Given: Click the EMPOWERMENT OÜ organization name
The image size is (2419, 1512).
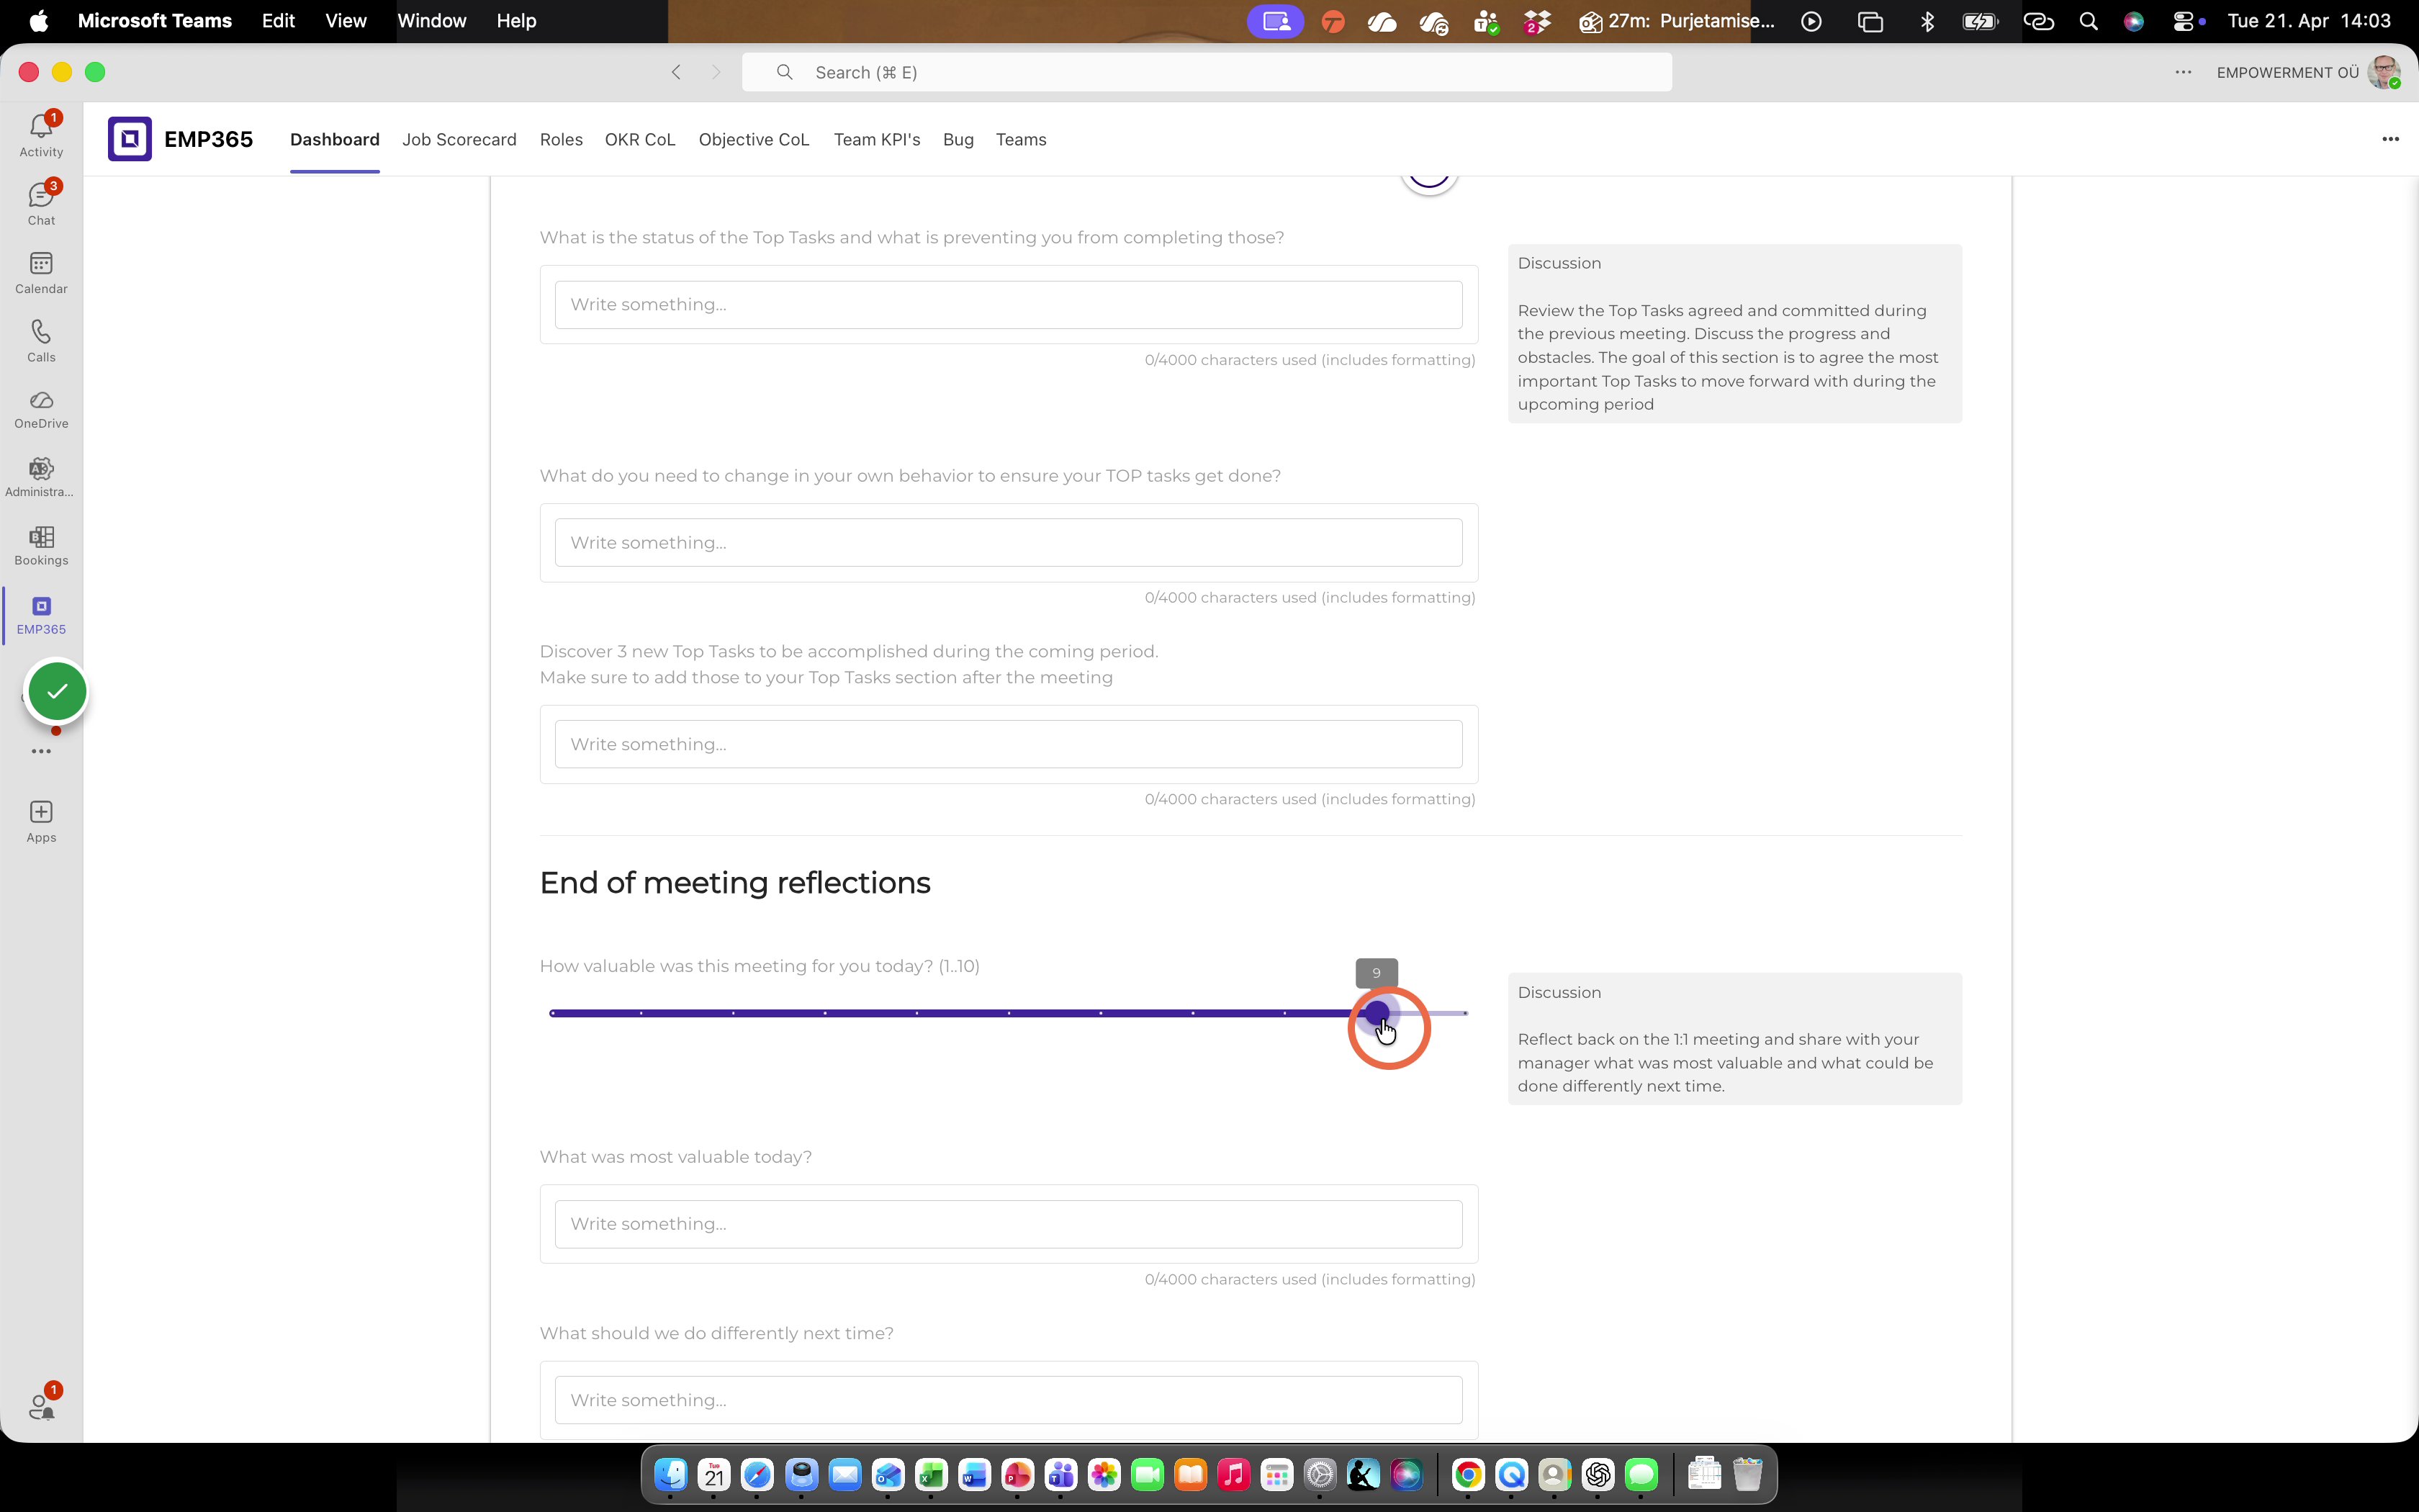Looking at the screenshot, I should [2287, 72].
